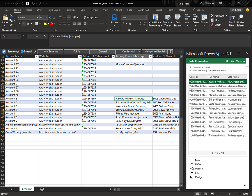Screen dimensions: 252x196
Task: Apply the Confidential sensitivity label
Action: pos(129,52)
